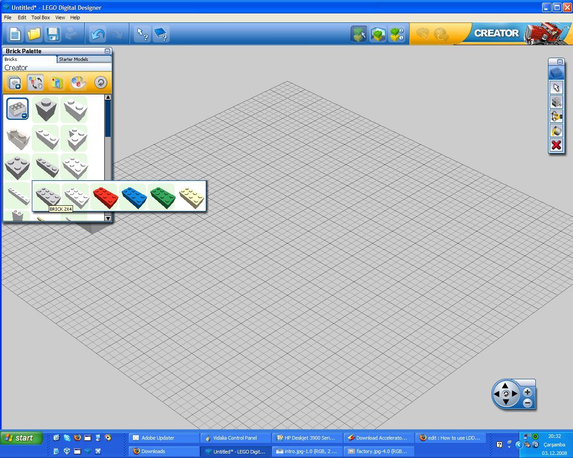This screenshot has height=458, width=573.
Task: Activate the Clone brick tool
Action: click(x=556, y=102)
